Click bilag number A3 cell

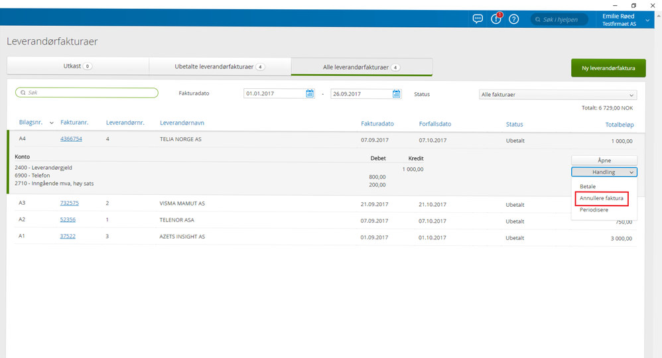[22, 203]
